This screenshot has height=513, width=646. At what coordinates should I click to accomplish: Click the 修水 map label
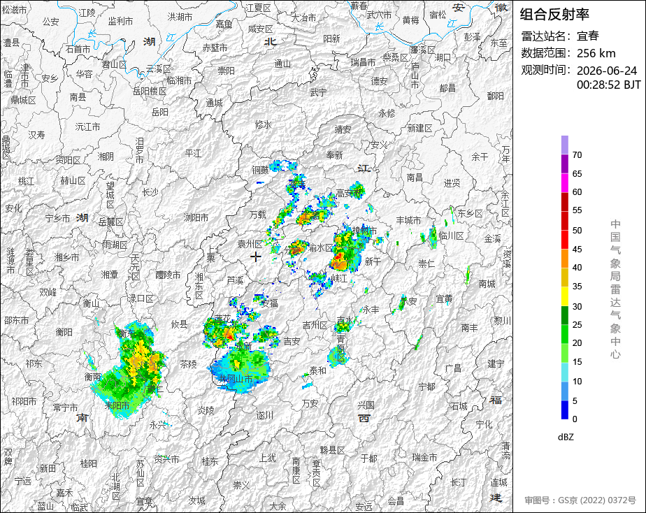coord(264,124)
